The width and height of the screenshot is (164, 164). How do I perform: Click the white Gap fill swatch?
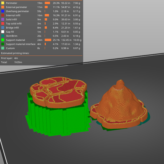click(3, 32)
